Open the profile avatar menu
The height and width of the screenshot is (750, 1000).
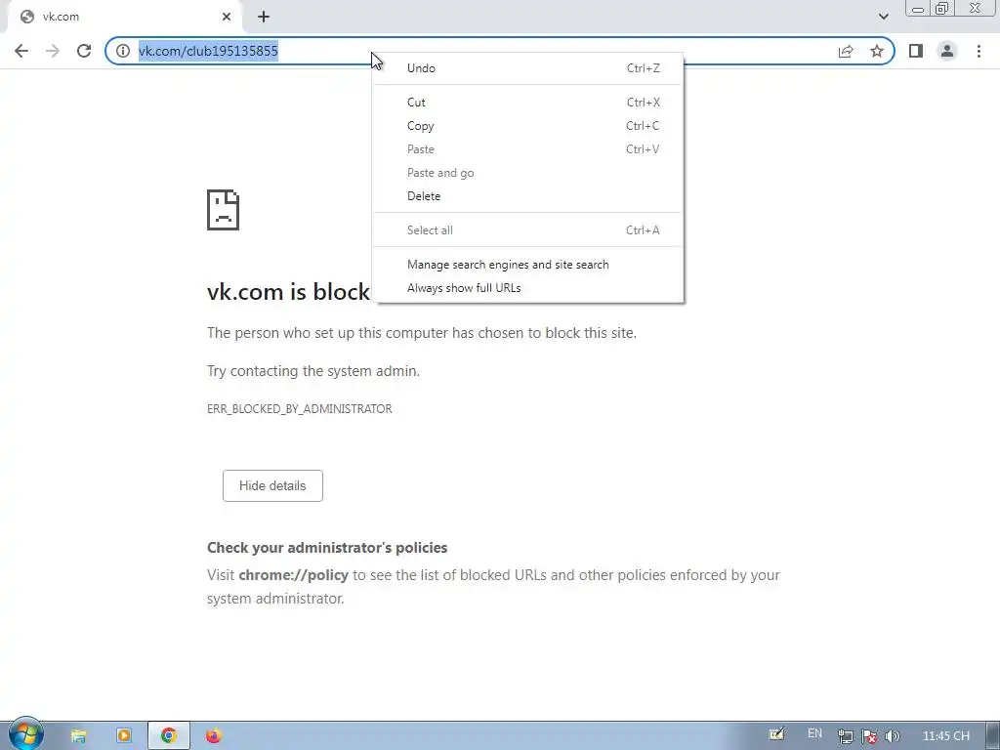click(x=947, y=51)
